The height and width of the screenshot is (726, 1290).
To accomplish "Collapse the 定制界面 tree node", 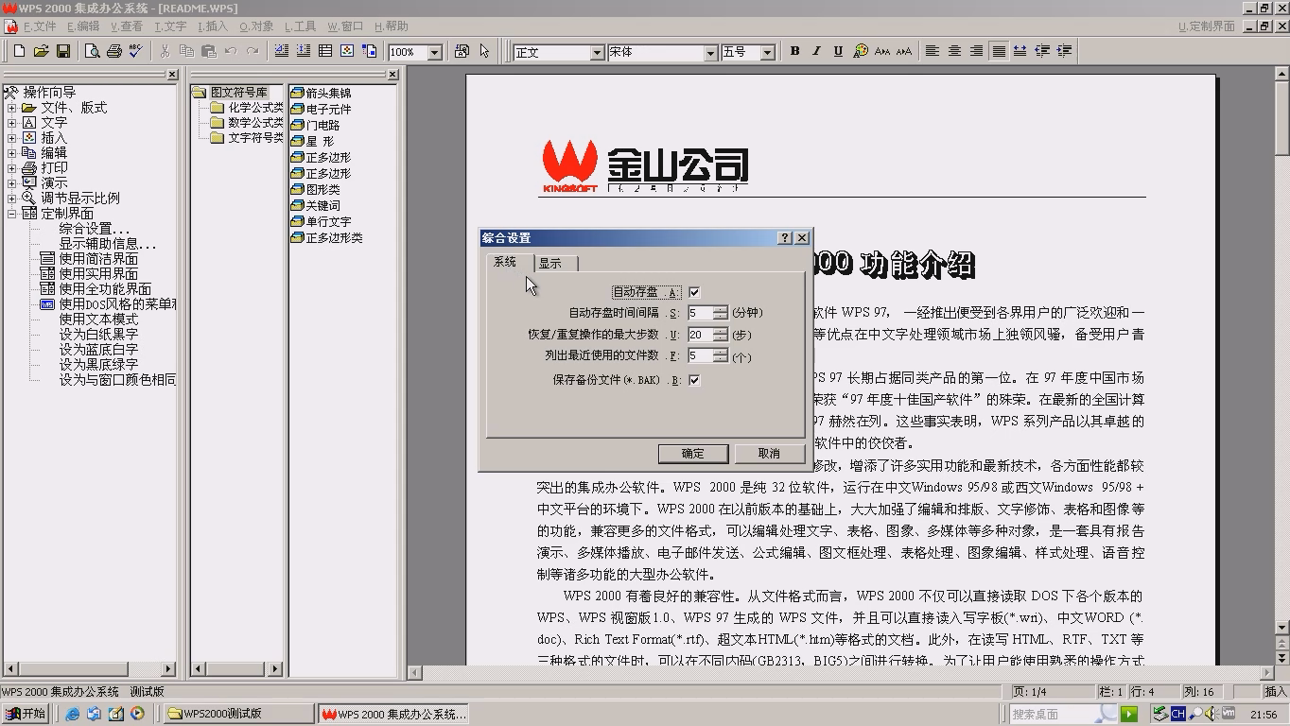I will point(12,214).
